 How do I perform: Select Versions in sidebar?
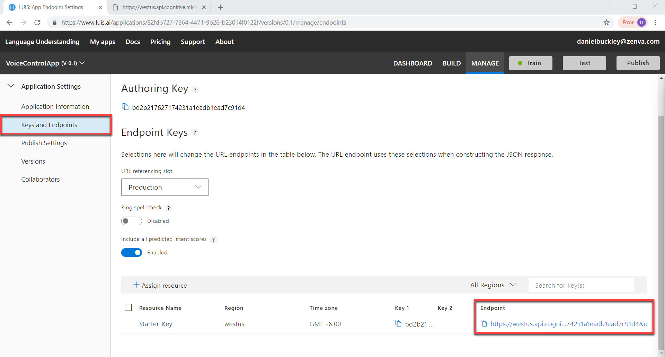[x=33, y=161]
